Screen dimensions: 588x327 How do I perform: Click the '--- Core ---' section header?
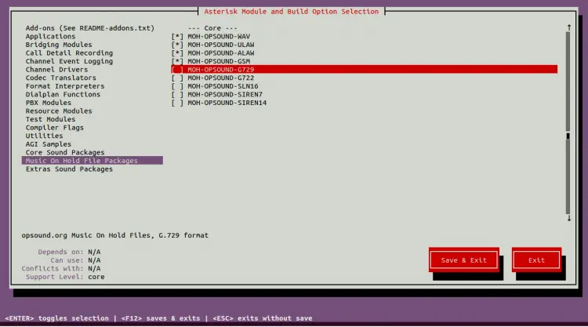pyautogui.click(x=212, y=28)
